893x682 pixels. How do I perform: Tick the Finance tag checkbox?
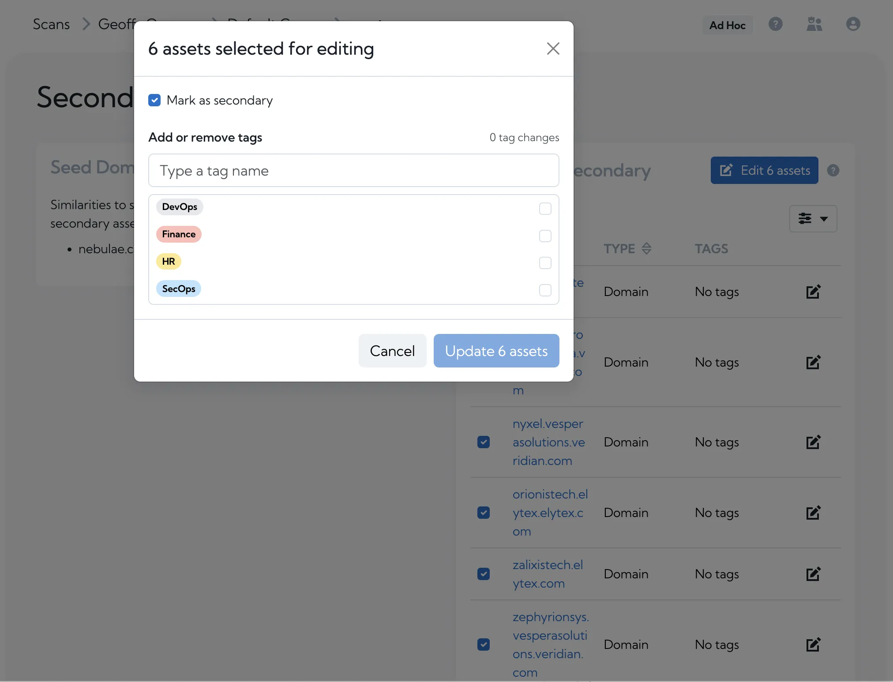[545, 236]
